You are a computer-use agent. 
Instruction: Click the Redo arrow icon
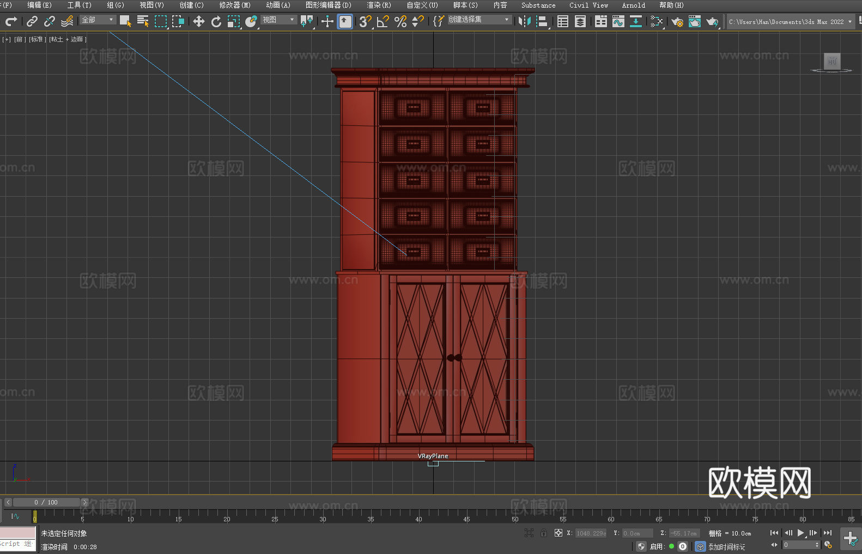tap(11, 21)
